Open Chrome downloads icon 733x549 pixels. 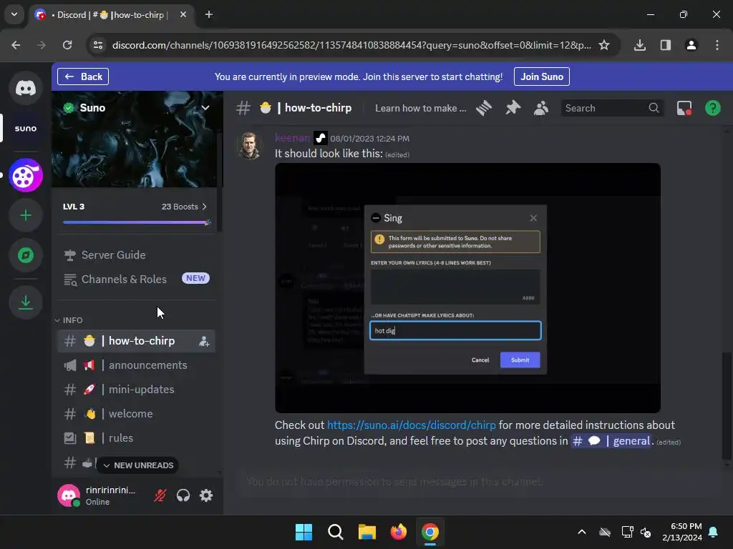pos(639,45)
